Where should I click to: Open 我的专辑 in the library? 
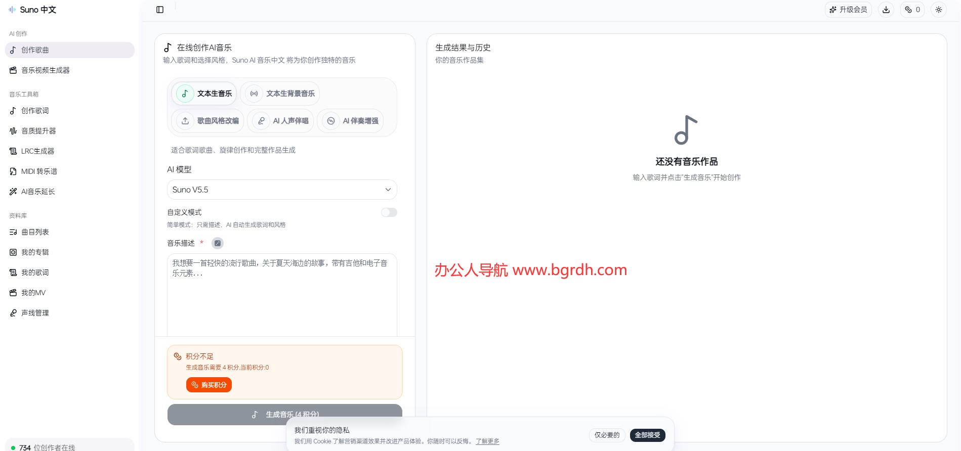pos(70,252)
